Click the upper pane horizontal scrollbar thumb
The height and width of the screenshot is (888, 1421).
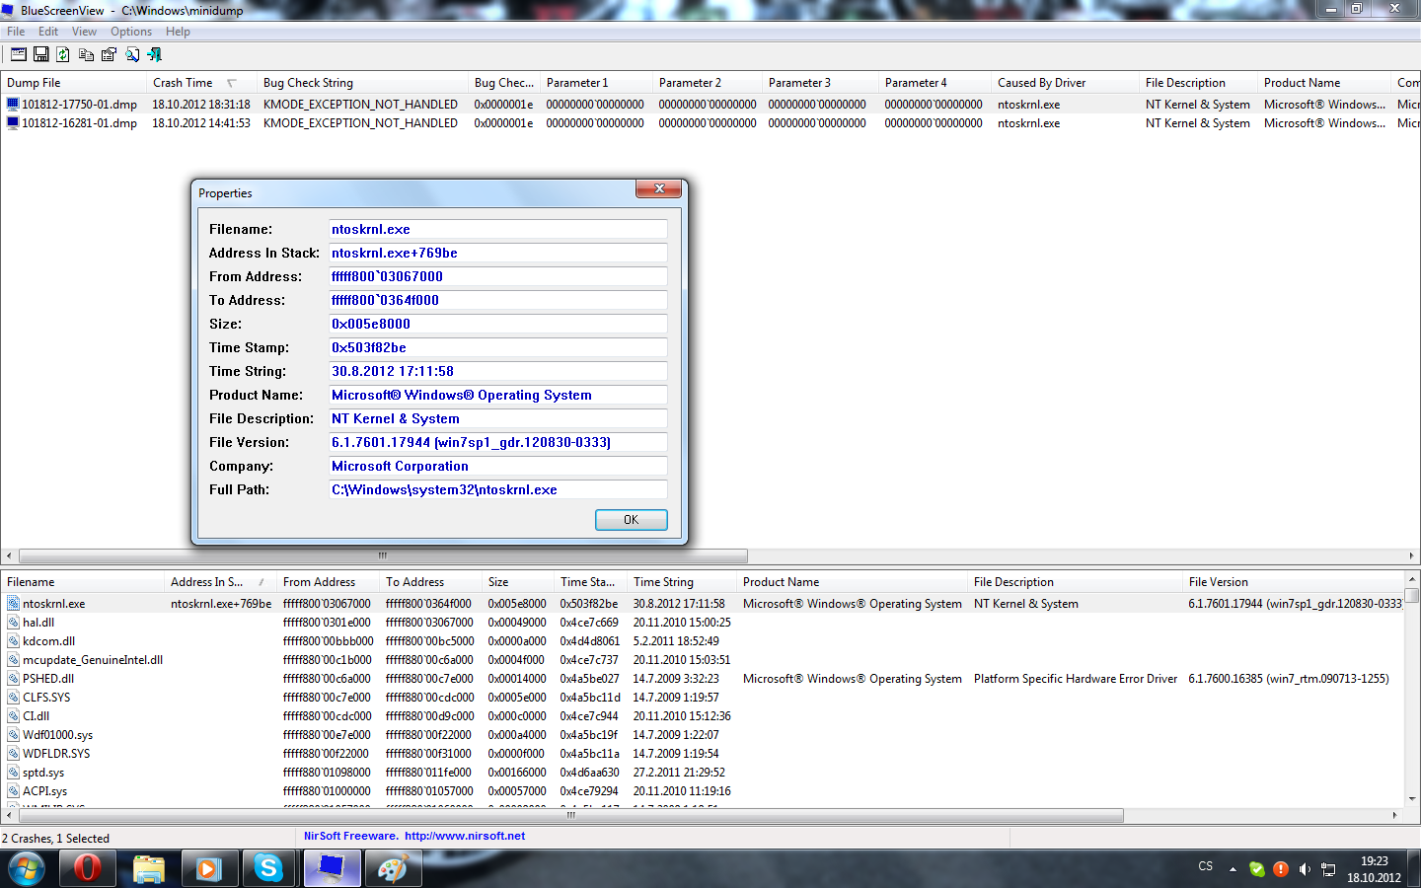click(383, 555)
